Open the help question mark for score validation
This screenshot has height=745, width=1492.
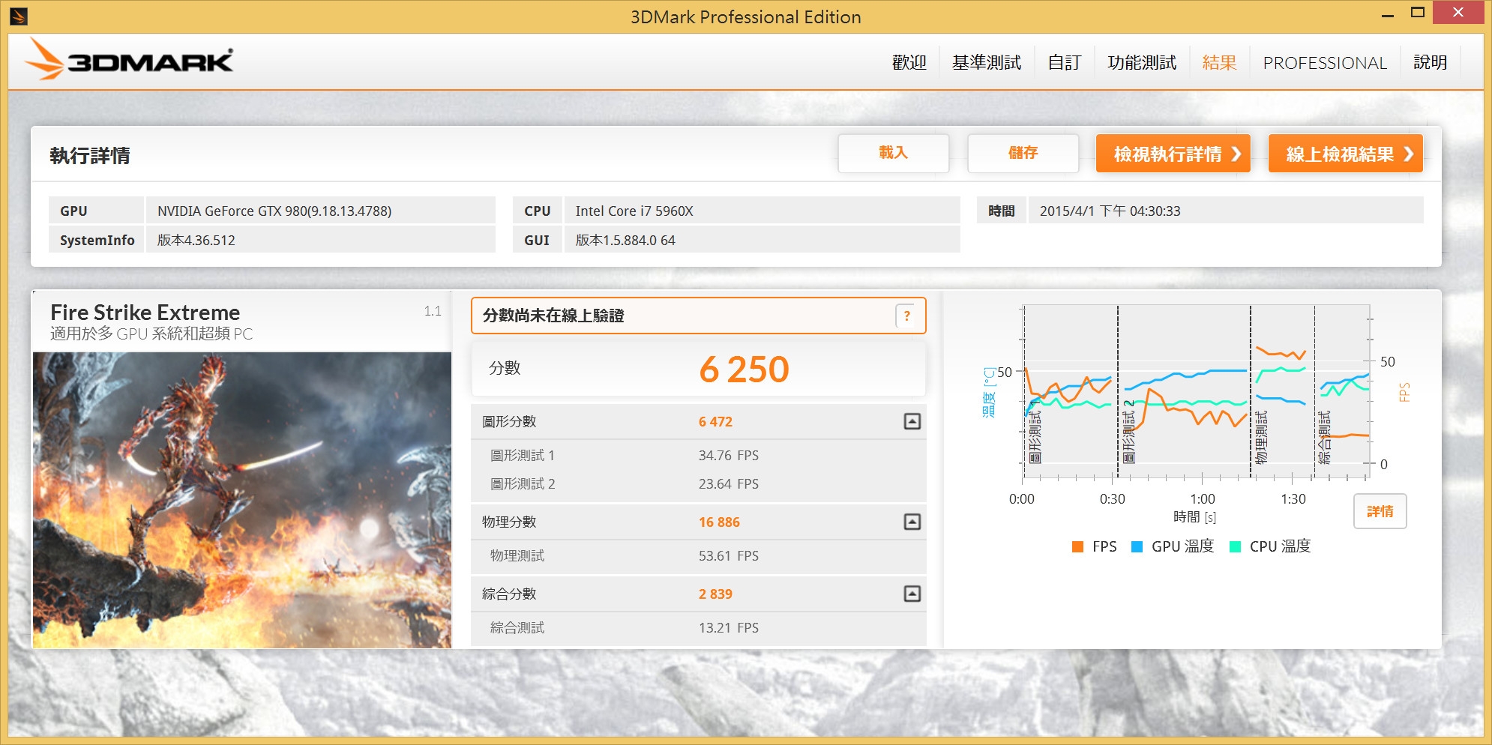coord(907,316)
